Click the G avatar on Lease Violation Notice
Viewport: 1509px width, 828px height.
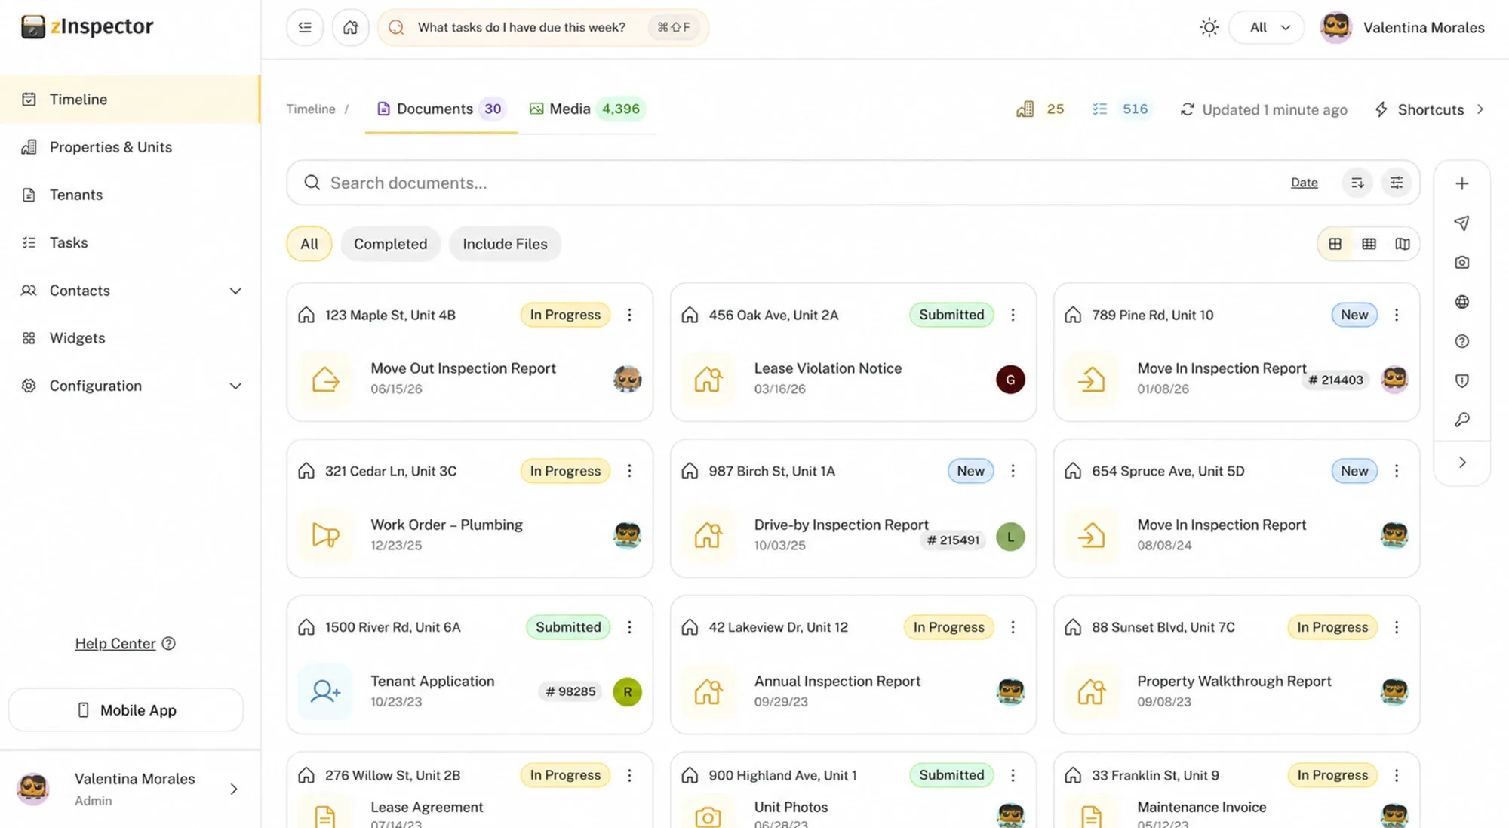point(1010,380)
